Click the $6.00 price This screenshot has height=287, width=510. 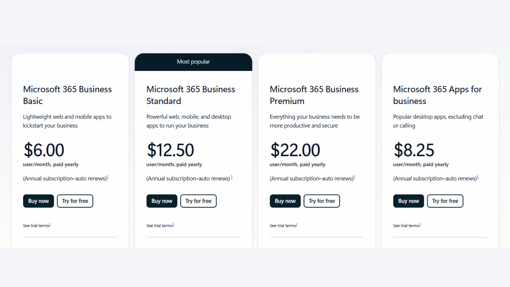(x=44, y=150)
